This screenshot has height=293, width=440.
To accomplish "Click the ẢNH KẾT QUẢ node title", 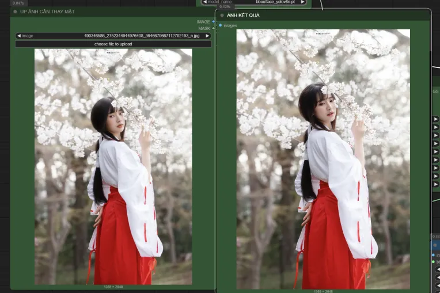I will click(243, 16).
